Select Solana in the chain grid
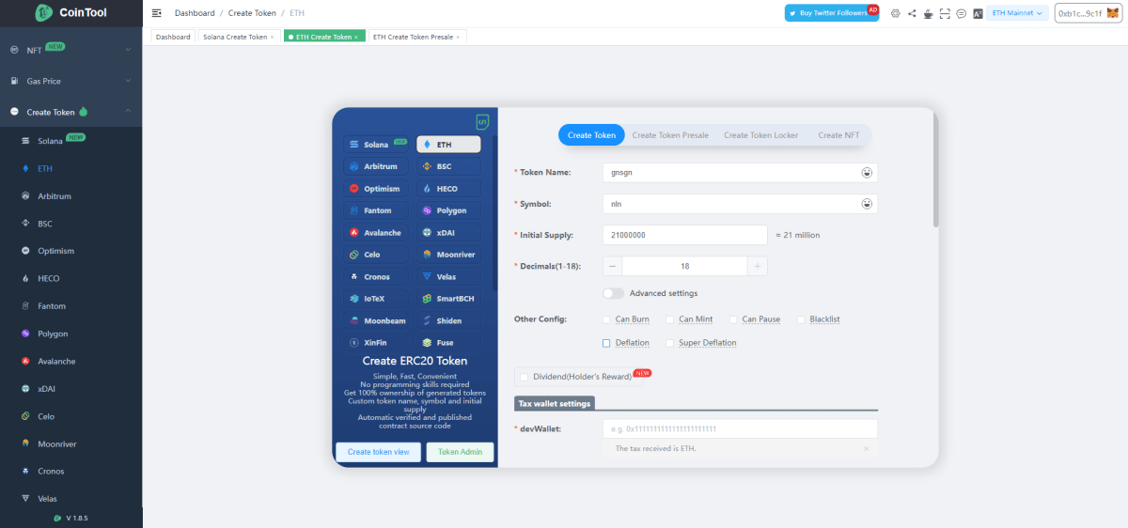Screen dimensions: 1128x528 (376, 145)
